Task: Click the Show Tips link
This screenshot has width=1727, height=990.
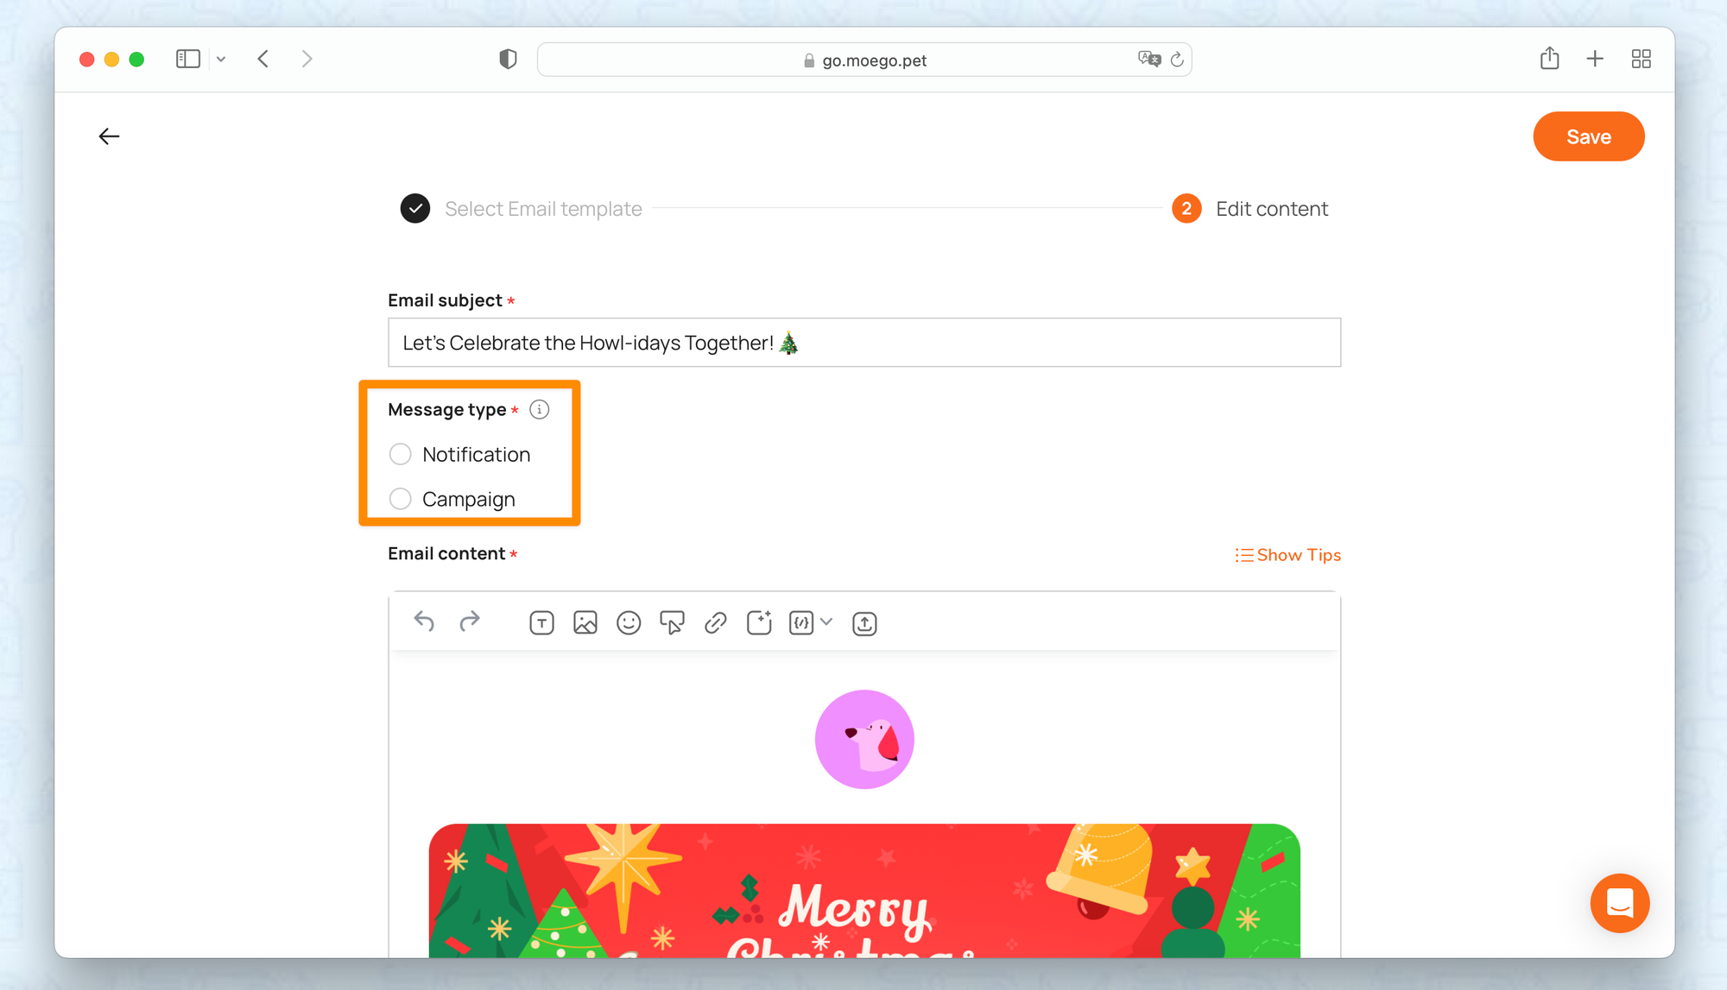Action: [1287, 555]
